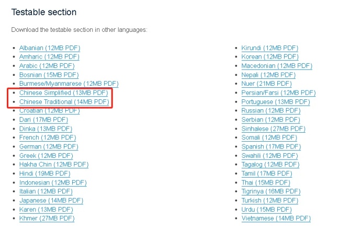Download the Chinese Simplified PDF
The image size is (340, 231).
click(63, 93)
